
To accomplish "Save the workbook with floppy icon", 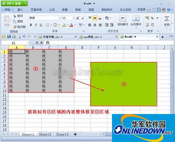I will pos(9,37).
